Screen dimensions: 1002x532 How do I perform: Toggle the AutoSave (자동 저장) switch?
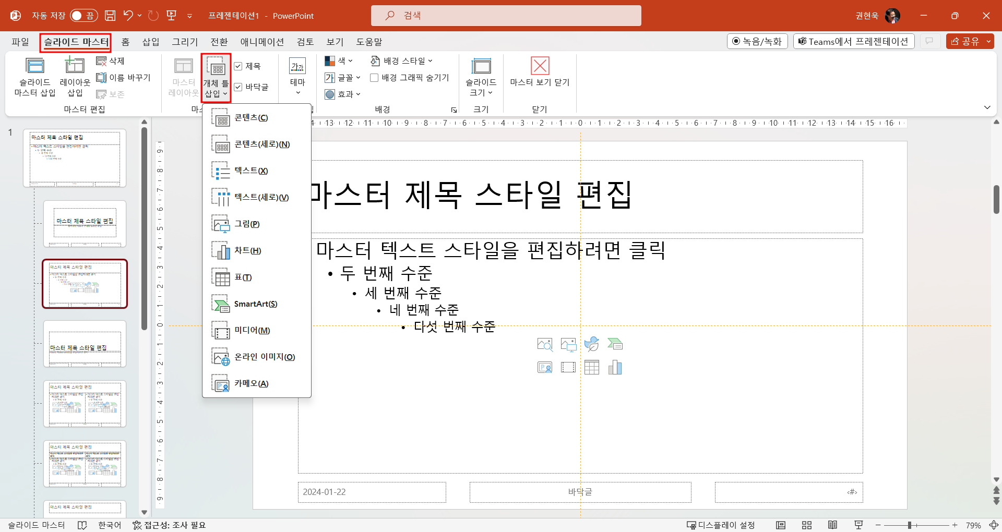(83, 16)
